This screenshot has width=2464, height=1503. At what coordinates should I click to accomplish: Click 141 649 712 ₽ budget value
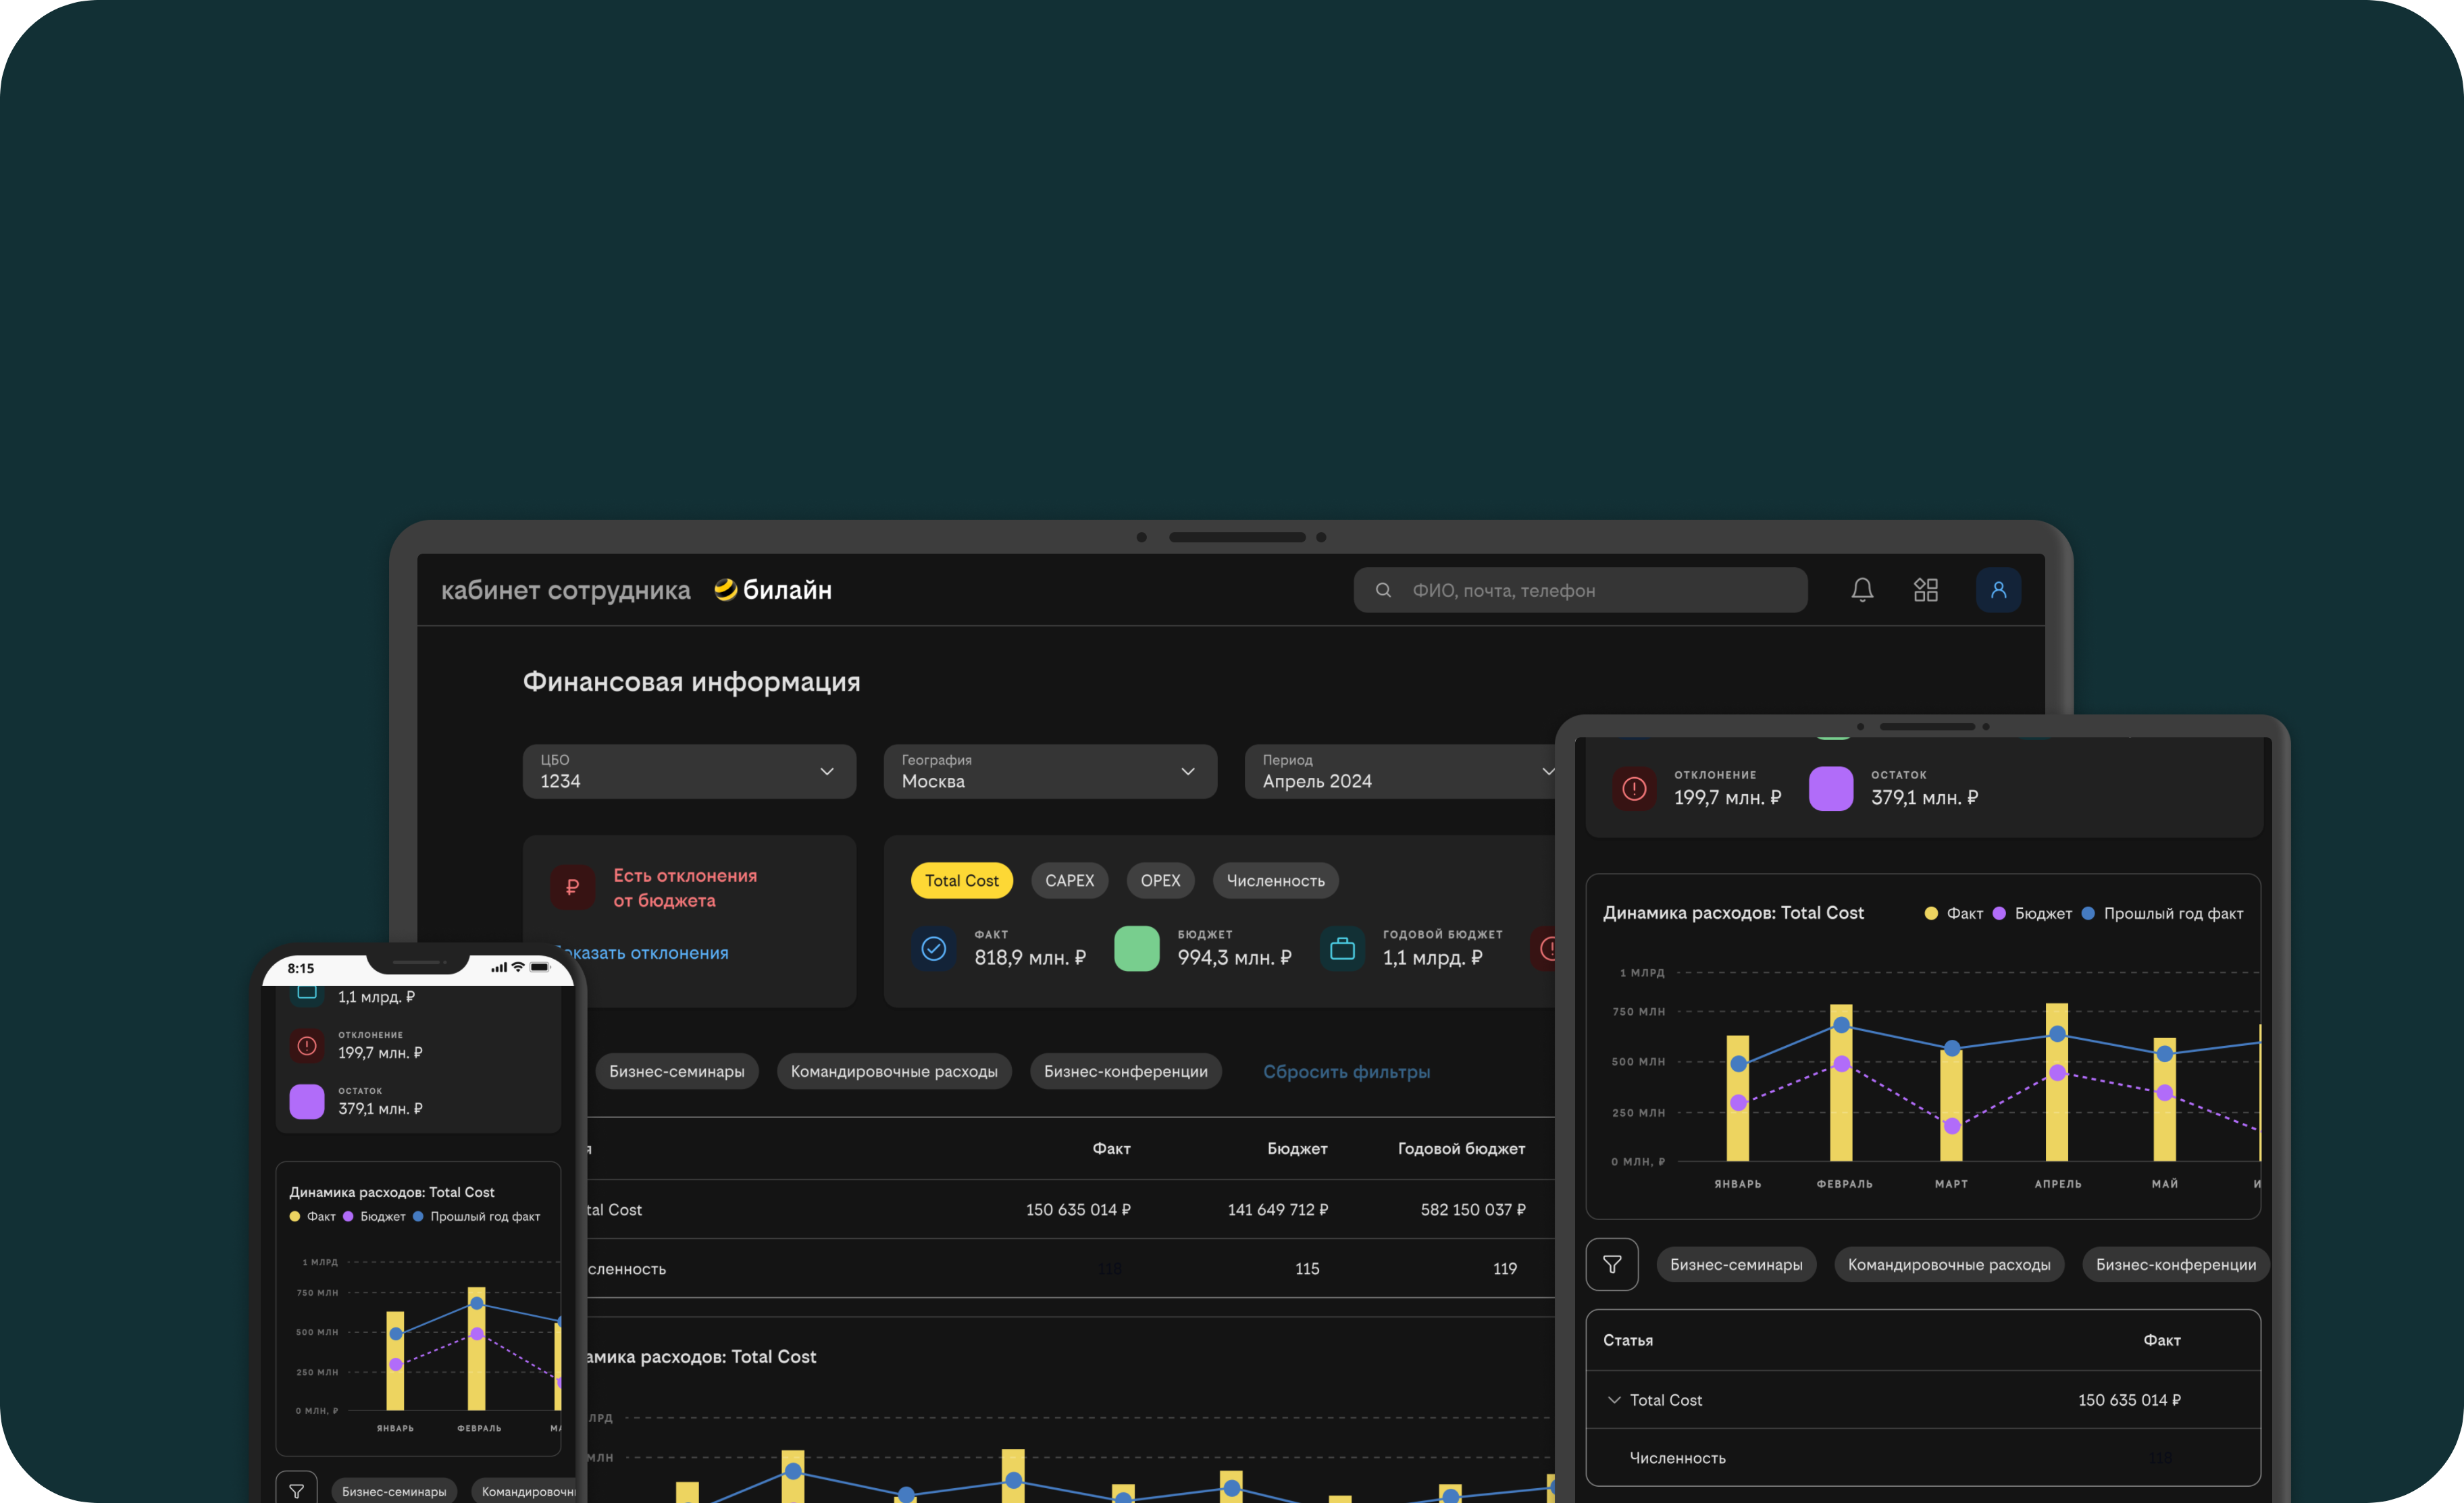pos(1278,1209)
